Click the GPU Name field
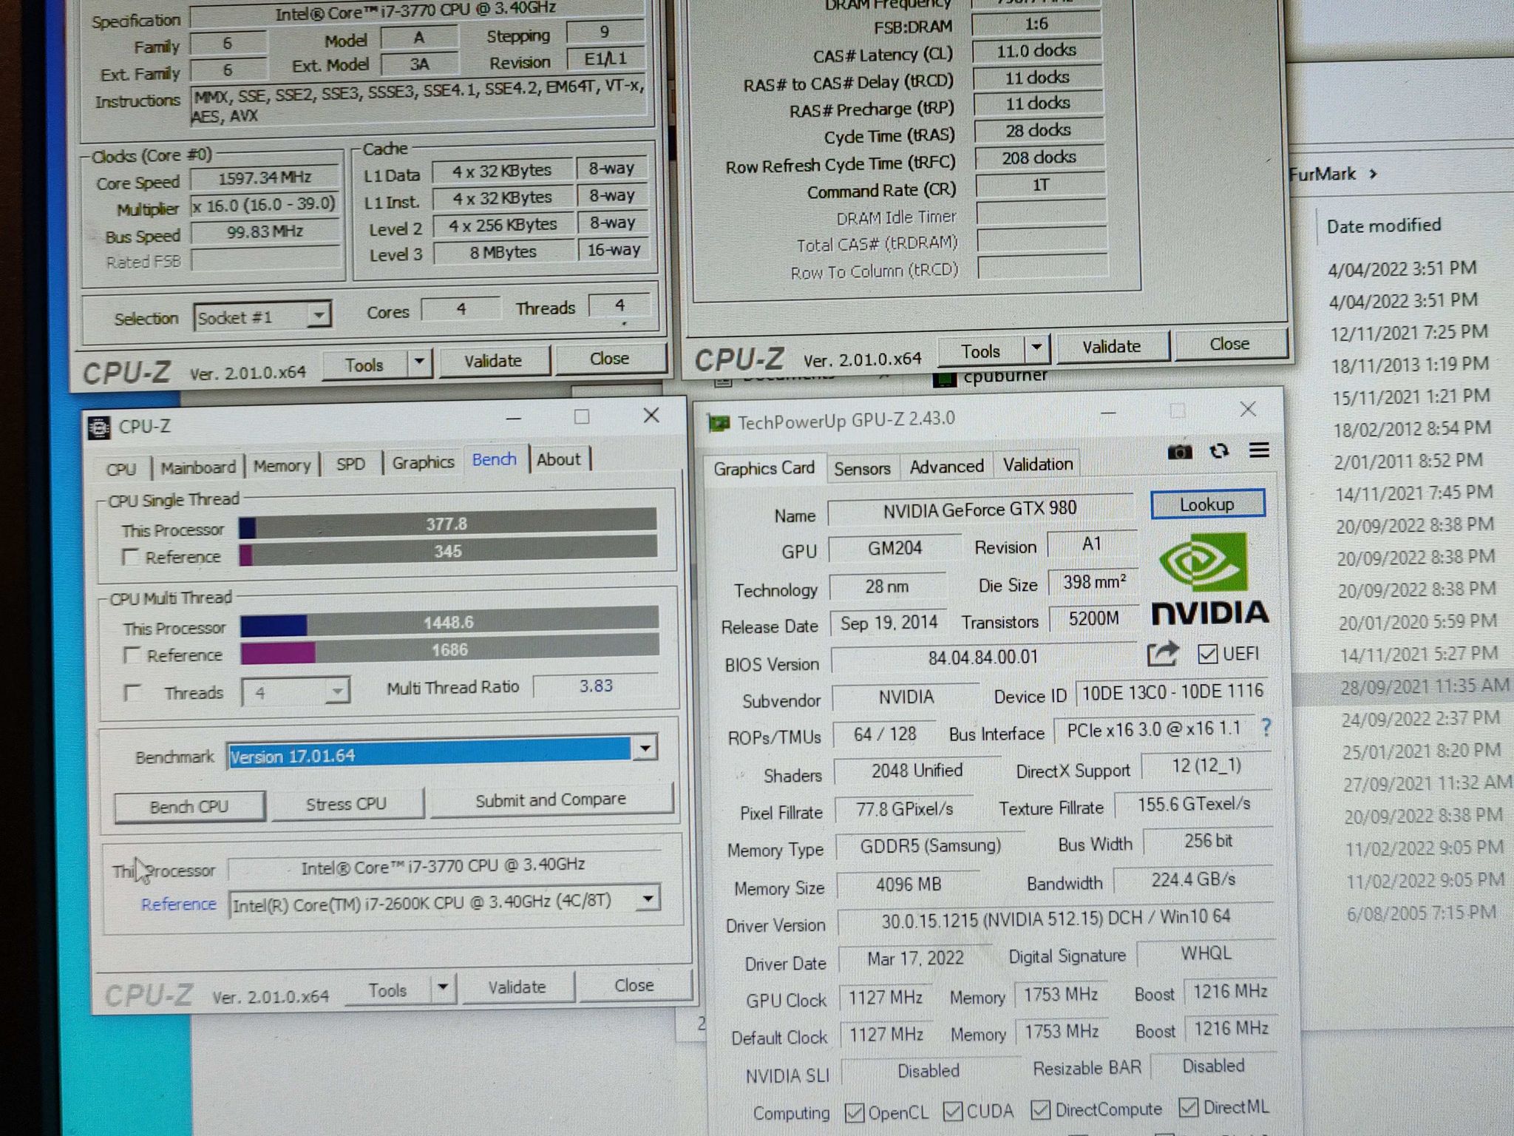Image resolution: width=1514 pixels, height=1136 pixels. pyautogui.click(x=980, y=509)
